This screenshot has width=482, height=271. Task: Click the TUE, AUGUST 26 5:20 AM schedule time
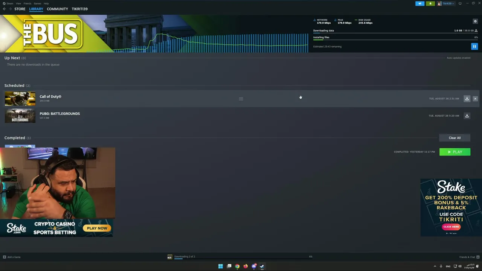pos(444,116)
